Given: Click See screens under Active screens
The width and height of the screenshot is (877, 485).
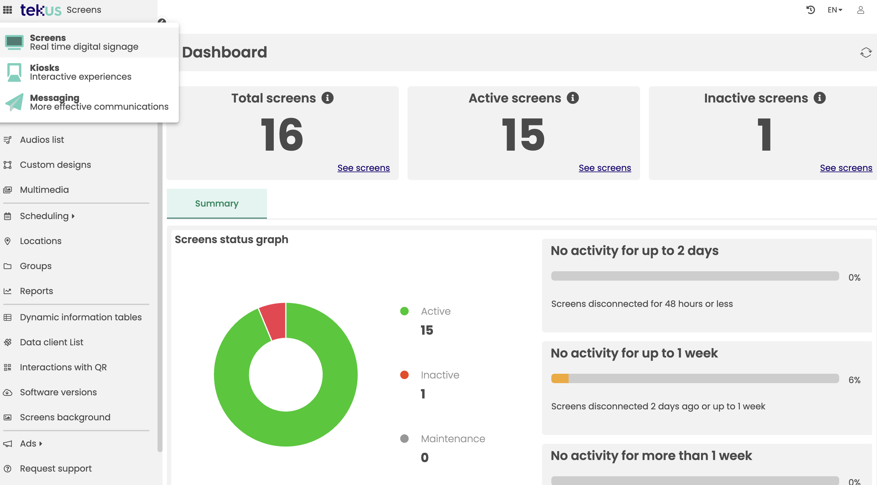Looking at the screenshot, I should click(605, 168).
